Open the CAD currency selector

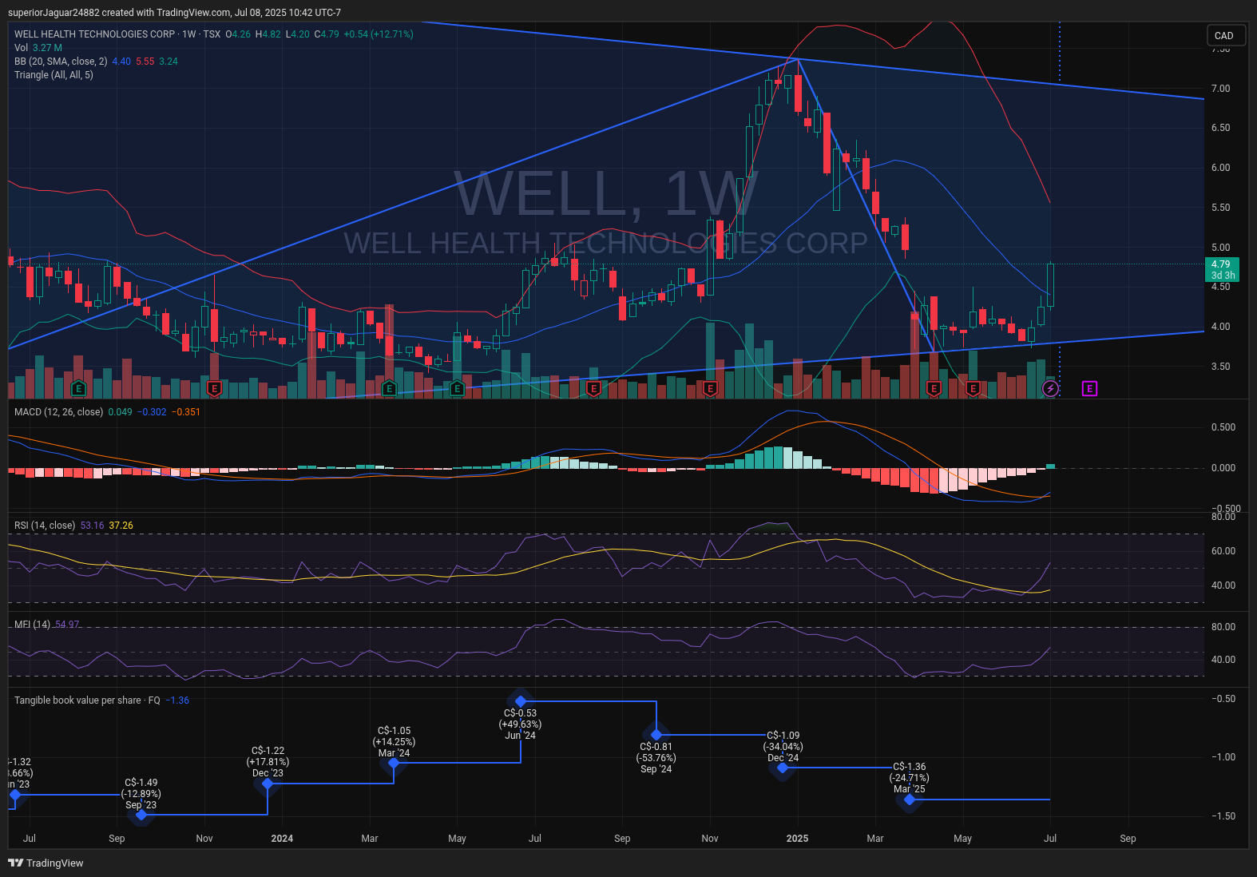pos(1225,35)
